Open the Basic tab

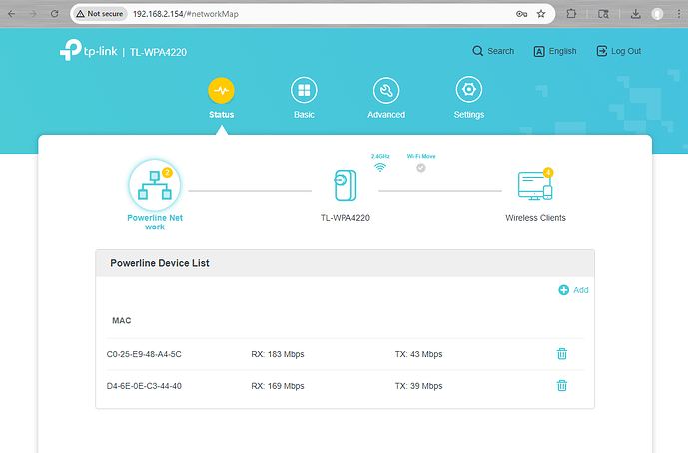click(304, 98)
